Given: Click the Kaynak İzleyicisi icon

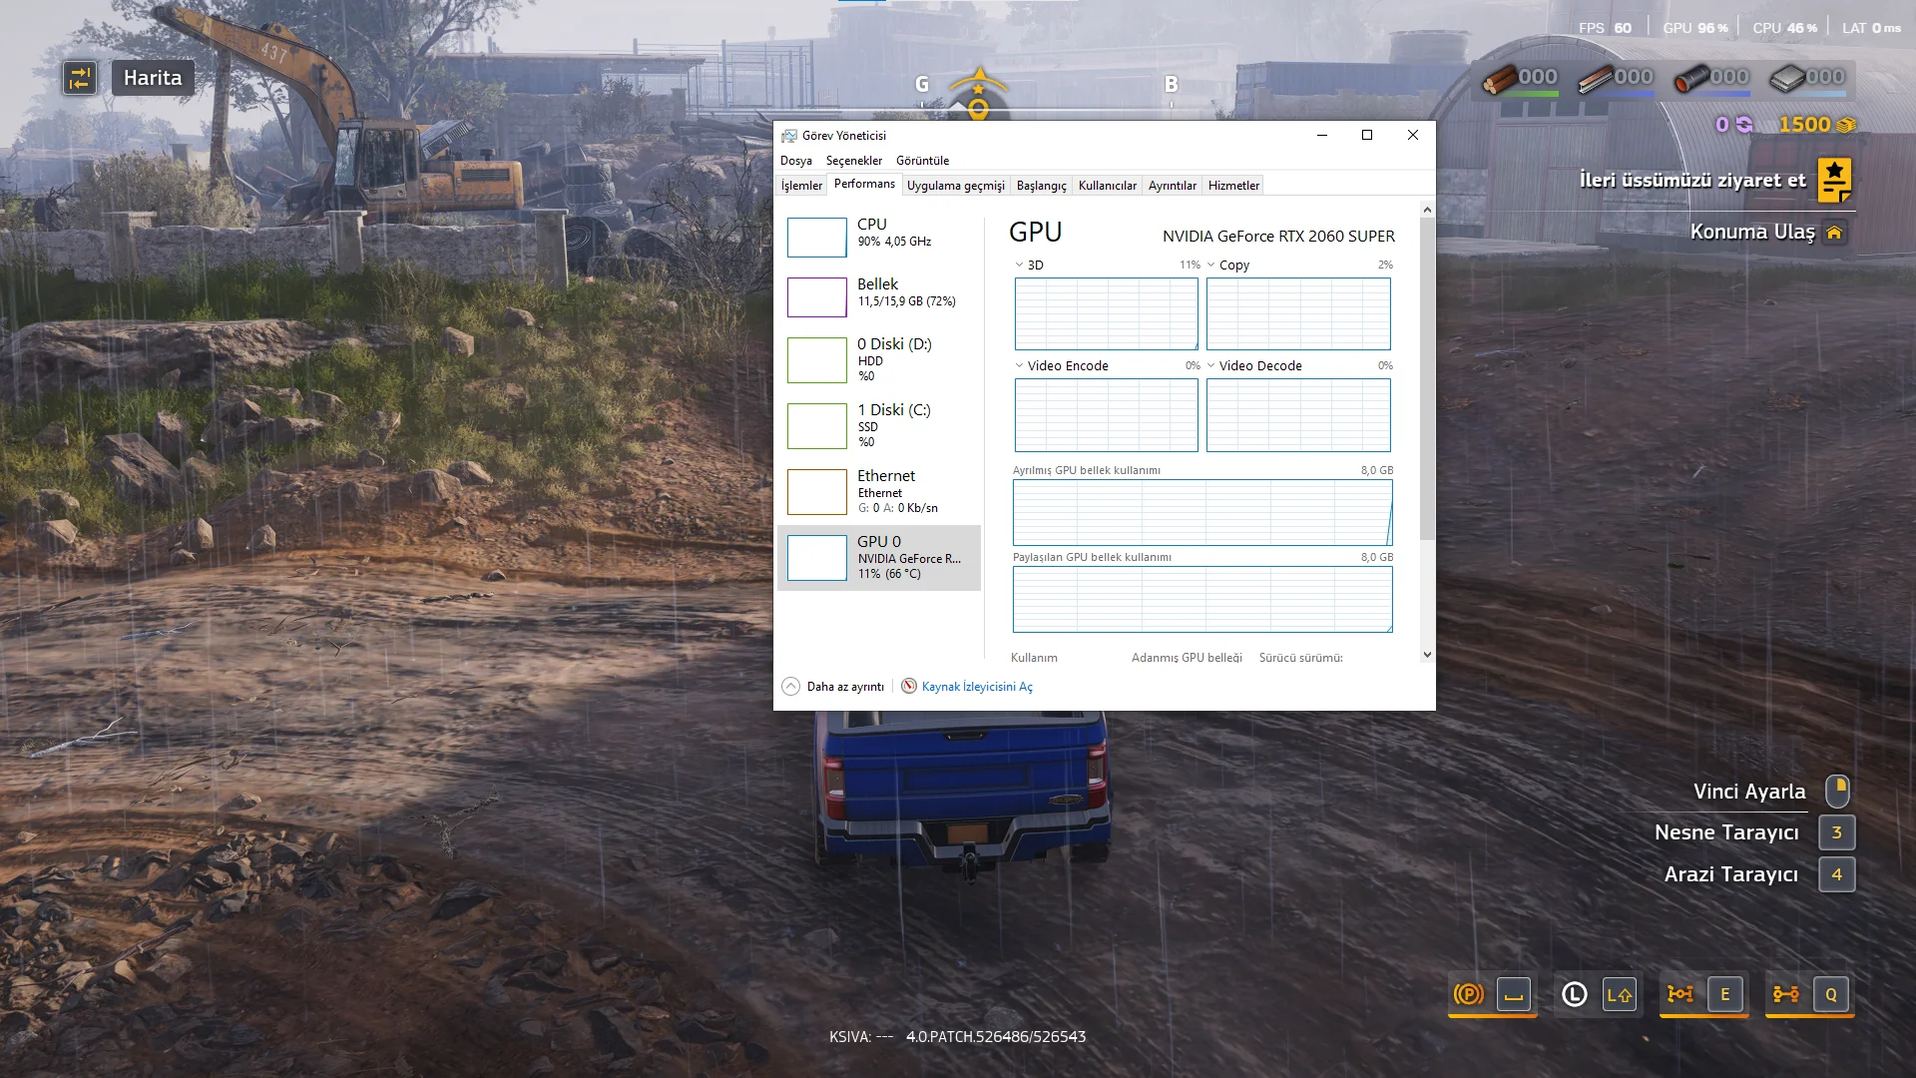Looking at the screenshot, I should pyautogui.click(x=909, y=686).
